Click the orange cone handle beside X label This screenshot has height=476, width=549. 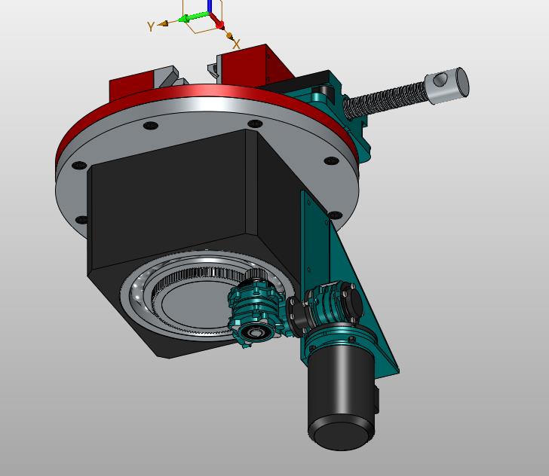(229, 35)
